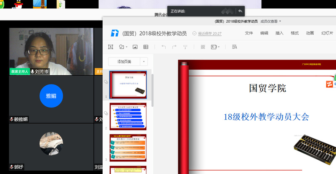Toggle microphone icon beside 赖雅媚
This screenshot has height=174, width=336.
12,119
